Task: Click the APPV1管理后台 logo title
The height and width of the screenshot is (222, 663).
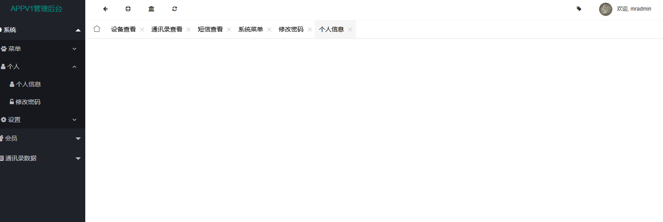Action: point(36,9)
